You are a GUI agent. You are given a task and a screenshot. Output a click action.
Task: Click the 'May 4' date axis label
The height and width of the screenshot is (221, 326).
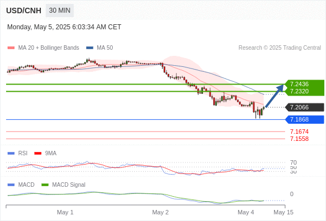246,212
